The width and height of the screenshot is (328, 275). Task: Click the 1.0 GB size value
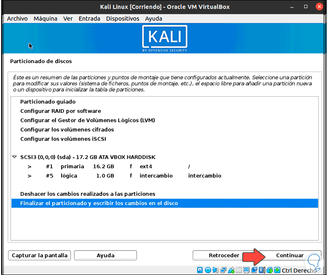(105, 176)
